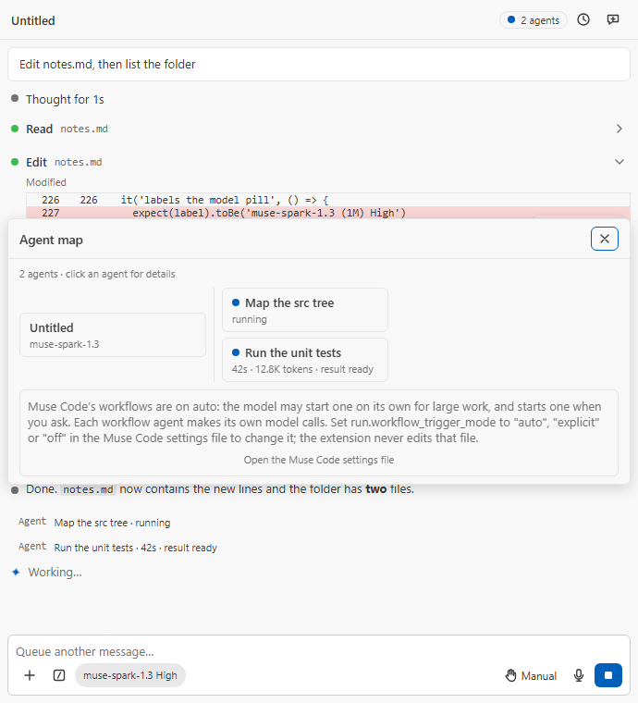Open the Muse Code settings file link
Viewport: 638px width, 703px height.
click(x=319, y=460)
